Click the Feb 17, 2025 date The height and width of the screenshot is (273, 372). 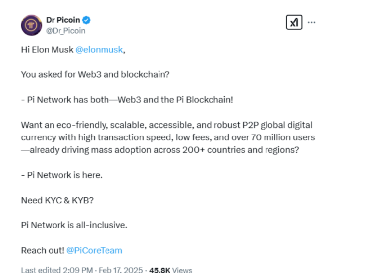(x=120, y=270)
